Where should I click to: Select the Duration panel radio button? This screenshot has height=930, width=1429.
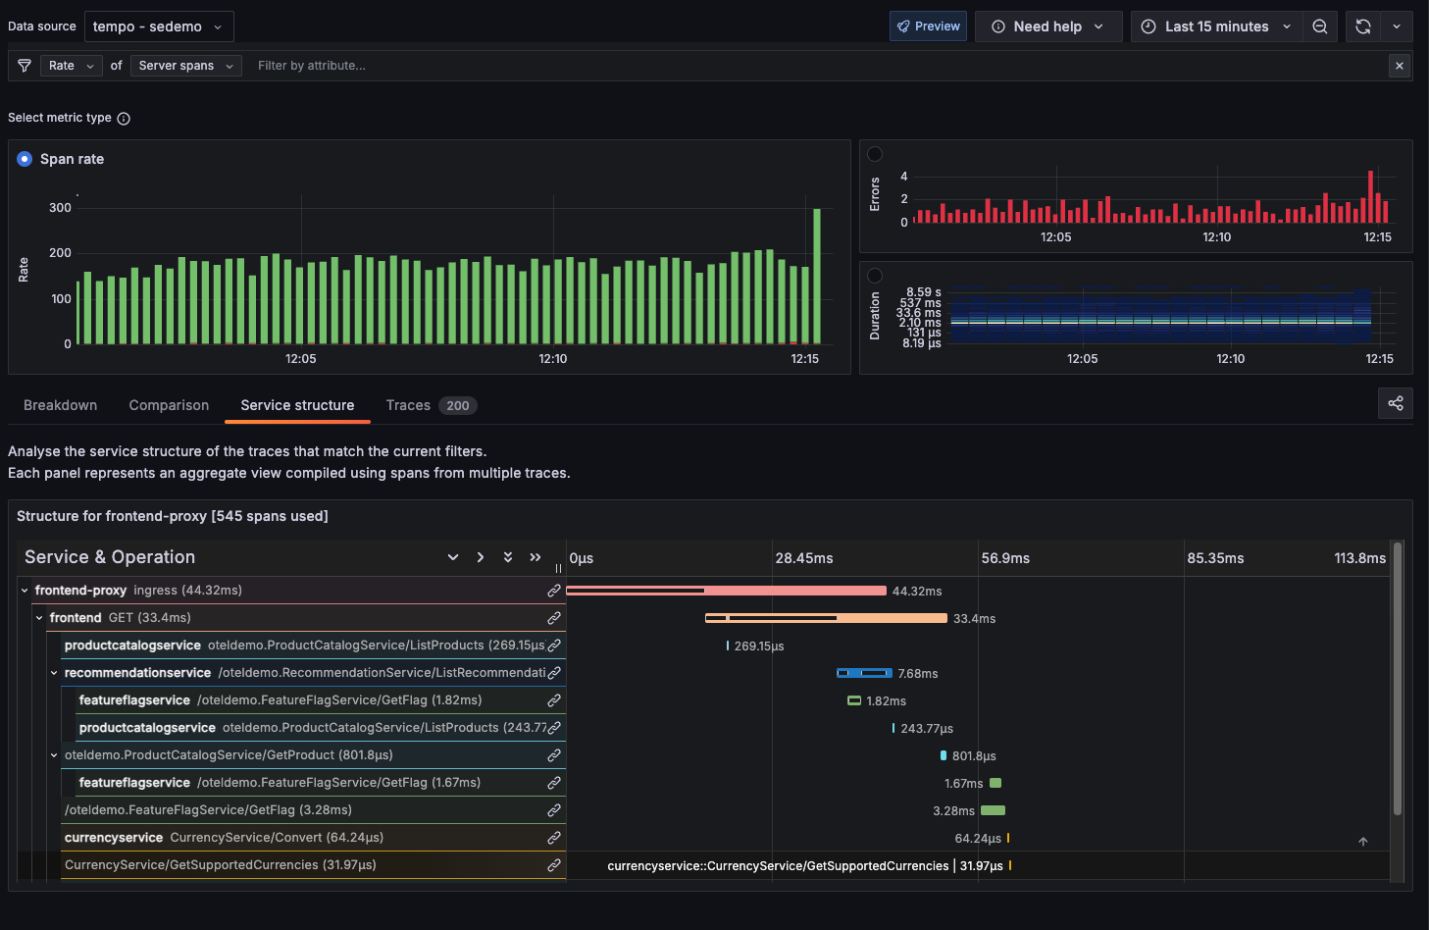pyautogui.click(x=875, y=274)
